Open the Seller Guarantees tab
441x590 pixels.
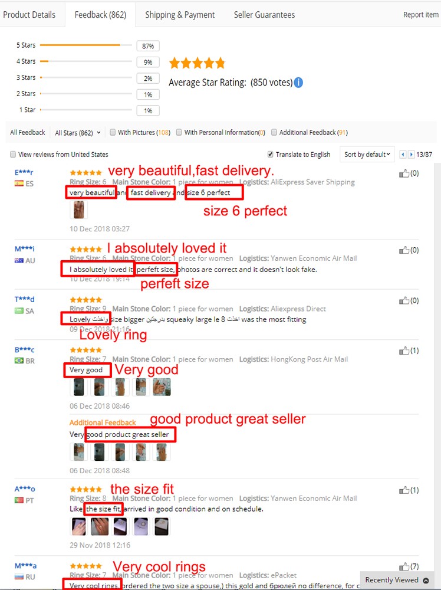click(x=264, y=15)
